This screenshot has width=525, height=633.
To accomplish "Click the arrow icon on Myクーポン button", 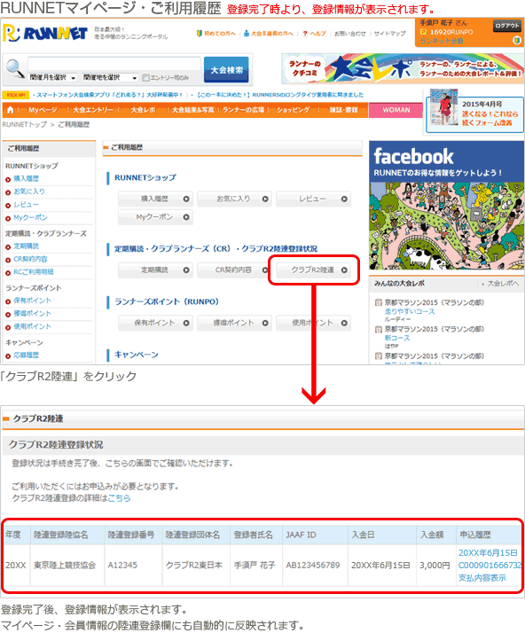I will [x=186, y=217].
